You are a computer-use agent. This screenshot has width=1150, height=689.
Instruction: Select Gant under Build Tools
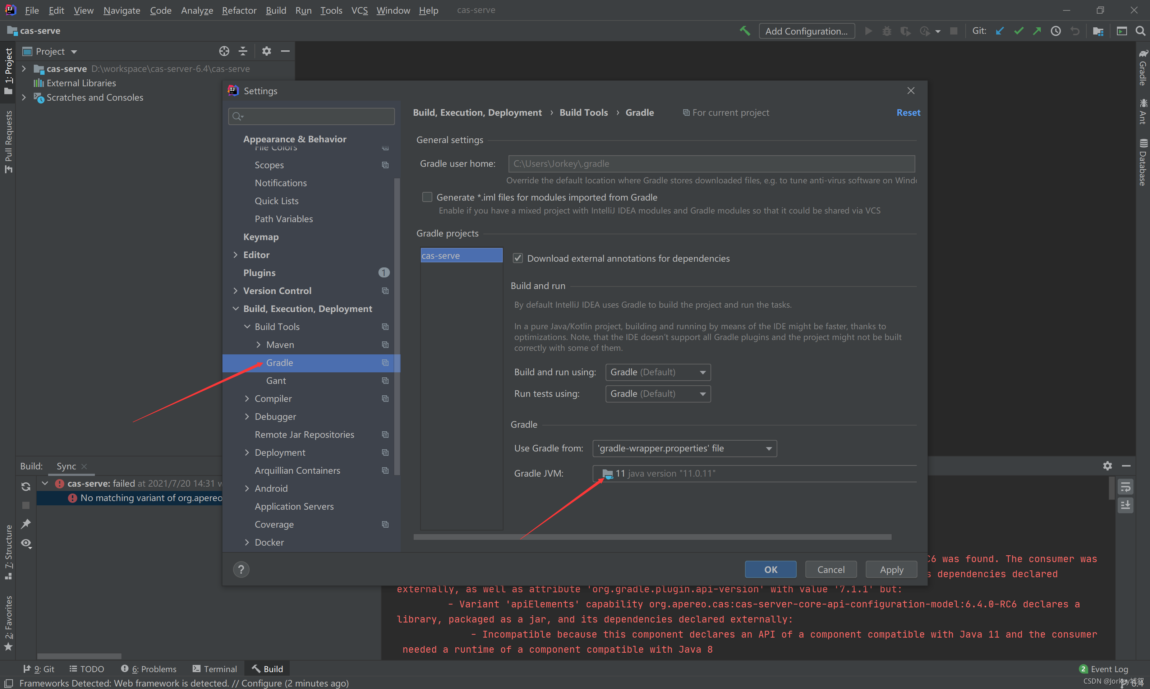(276, 380)
